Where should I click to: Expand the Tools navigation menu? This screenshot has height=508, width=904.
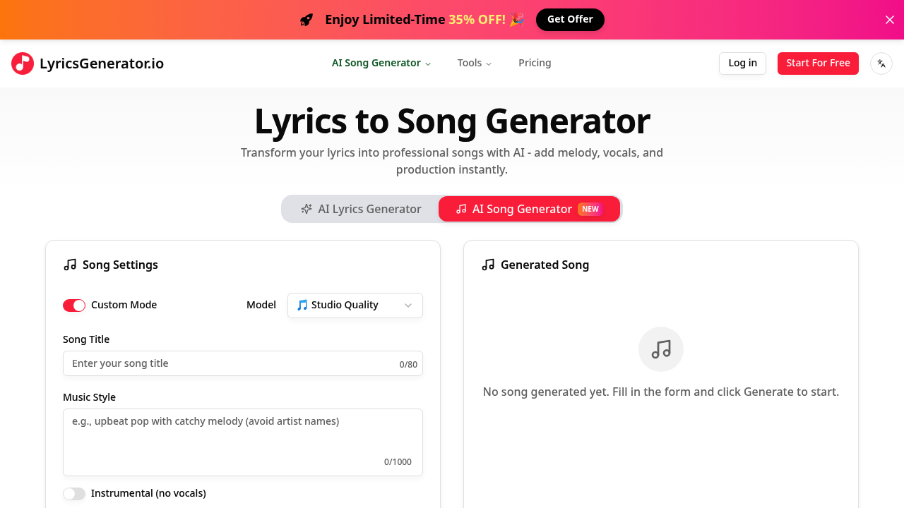click(474, 63)
